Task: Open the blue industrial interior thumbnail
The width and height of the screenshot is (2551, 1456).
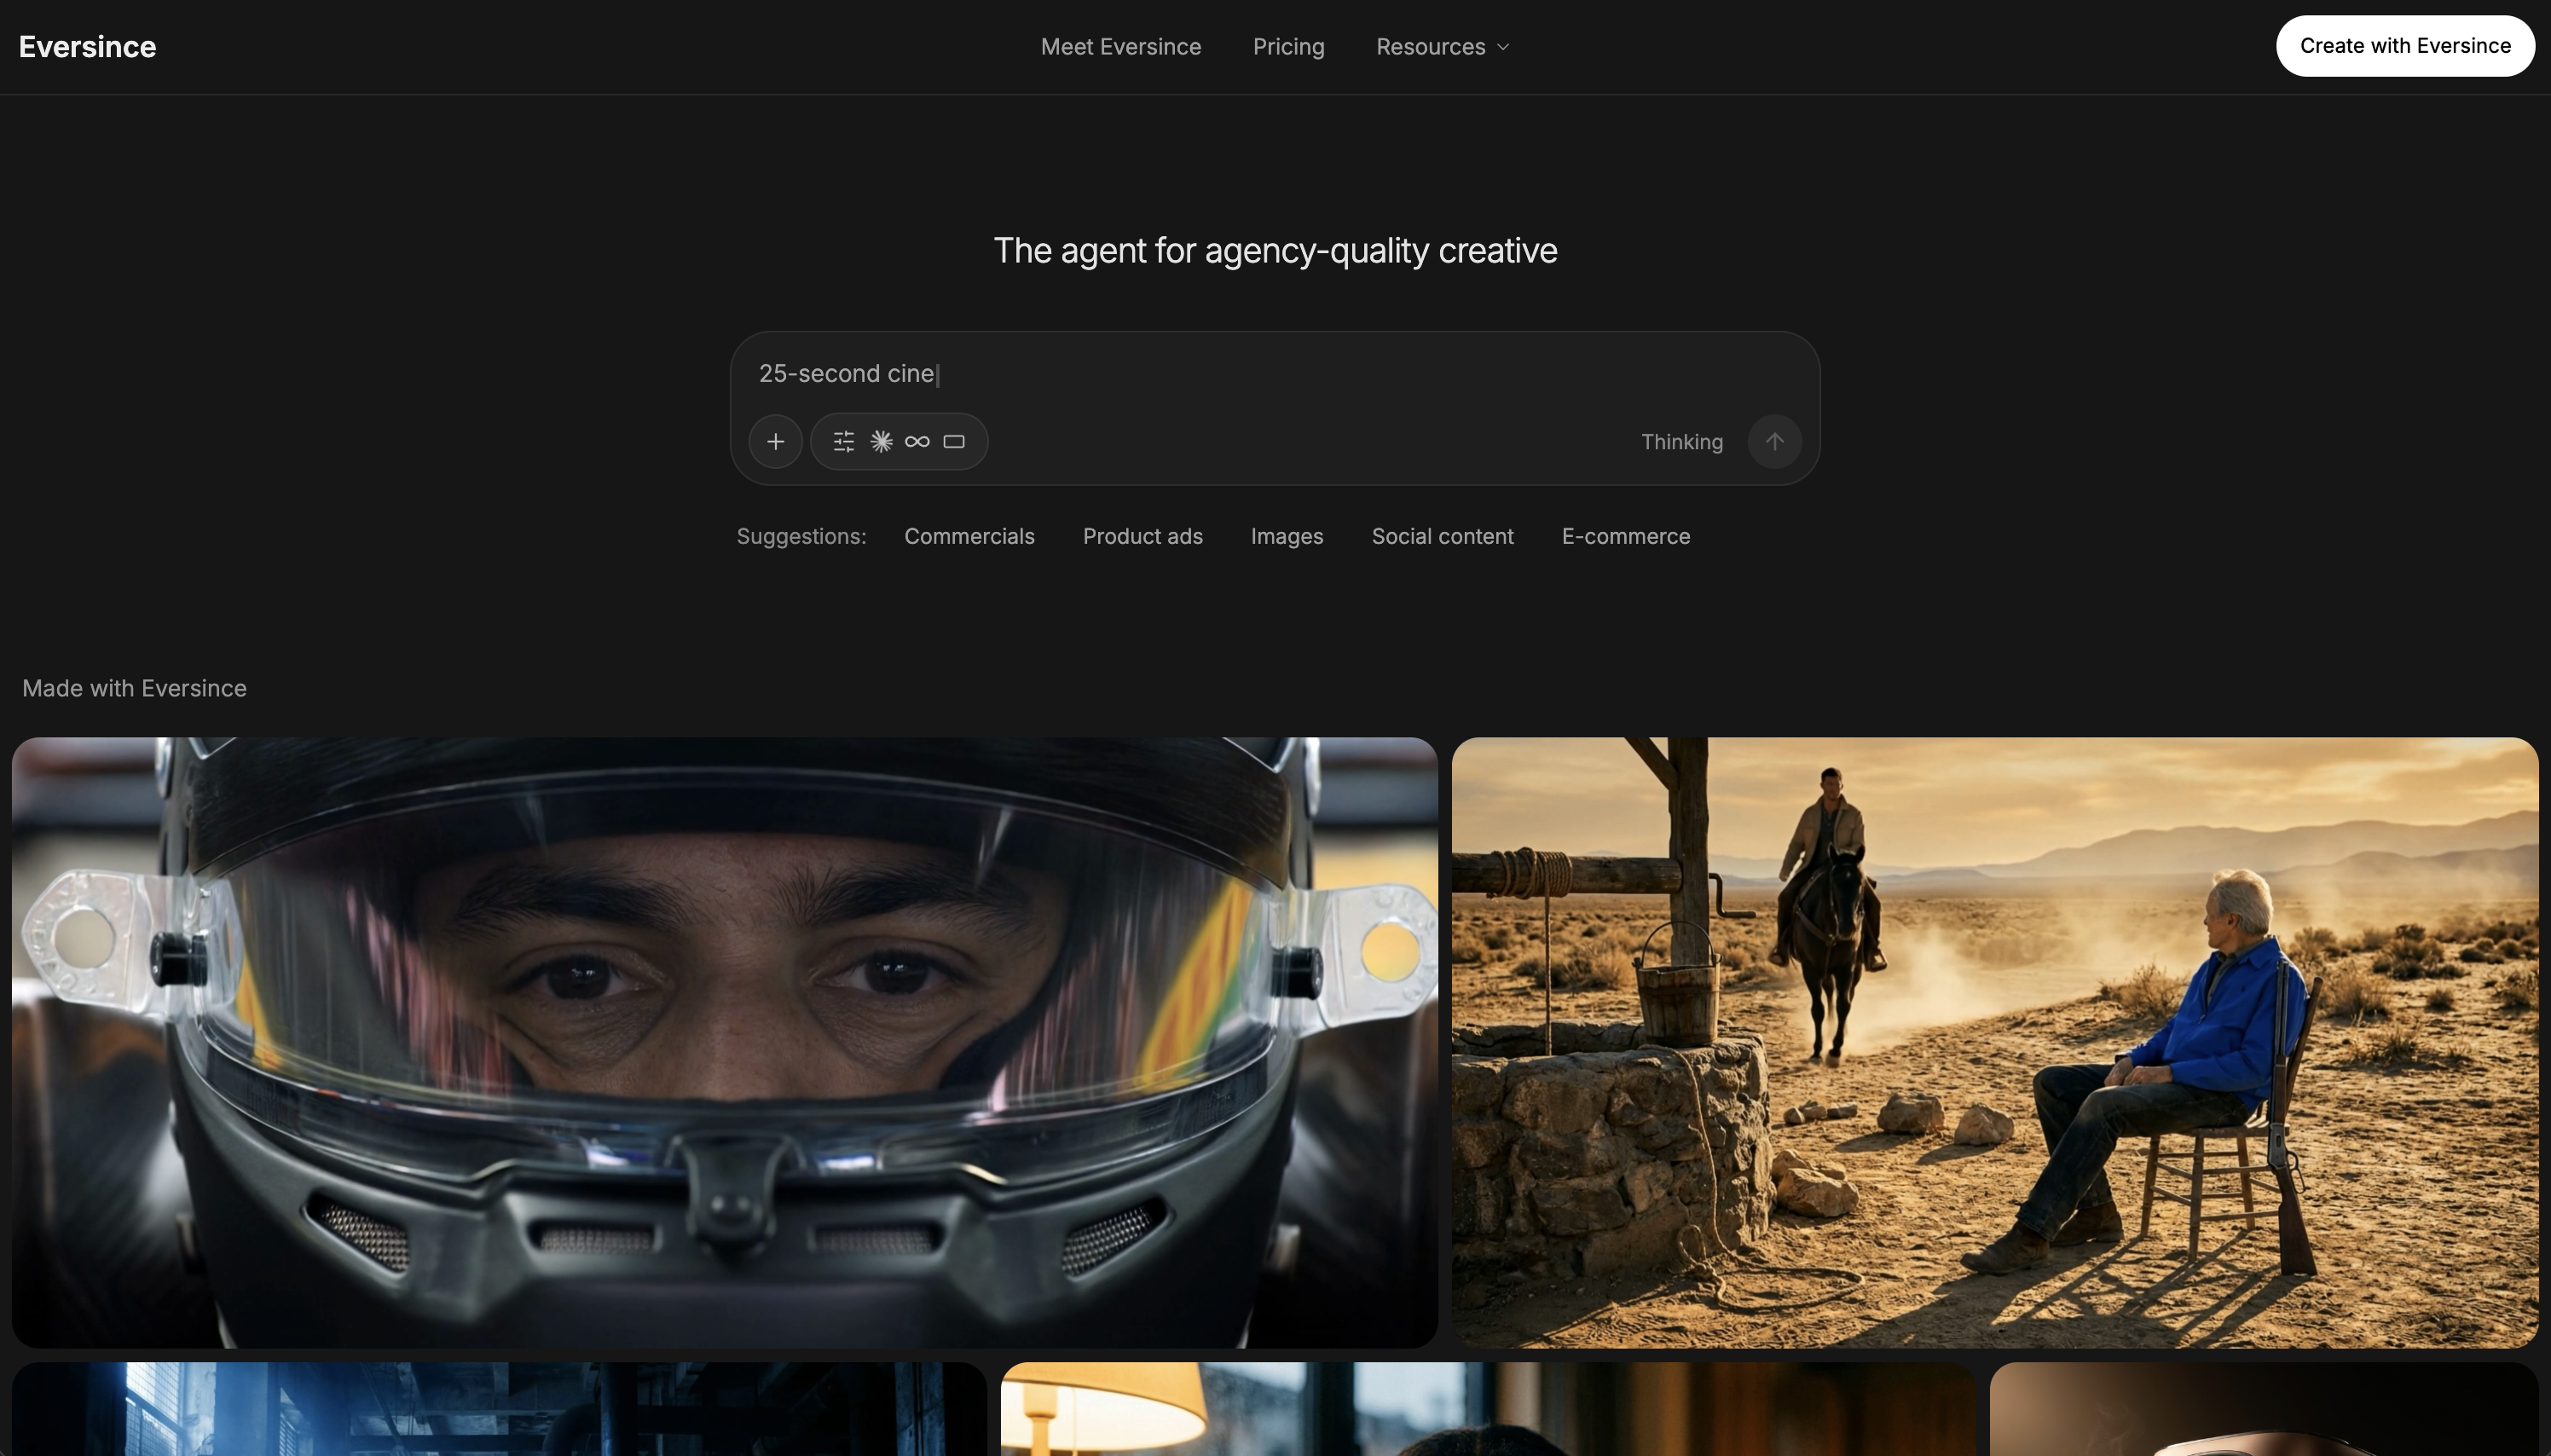Action: point(499,1408)
